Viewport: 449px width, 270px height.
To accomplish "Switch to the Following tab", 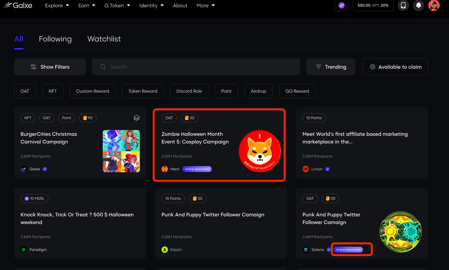I will (55, 39).
